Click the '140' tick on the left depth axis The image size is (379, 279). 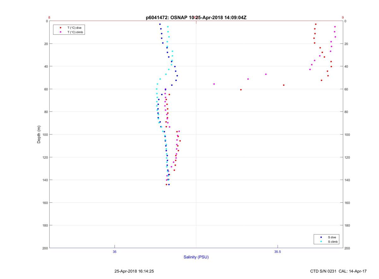45,180
